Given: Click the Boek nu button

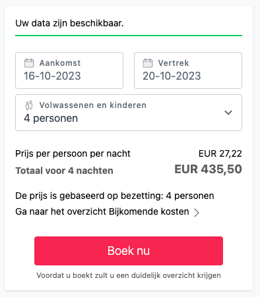Looking at the screenshot, I should tap(129, 251).
